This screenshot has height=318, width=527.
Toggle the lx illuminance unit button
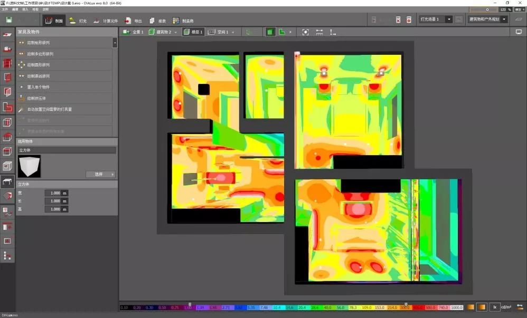coord(495,307)
